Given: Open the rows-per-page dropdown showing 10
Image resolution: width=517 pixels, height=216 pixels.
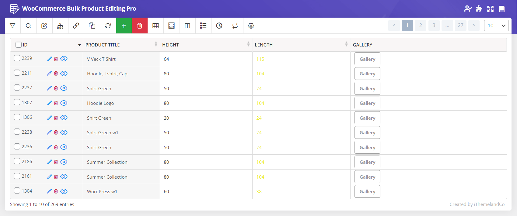Looking at the screenshot, I should tap(496, 26).
